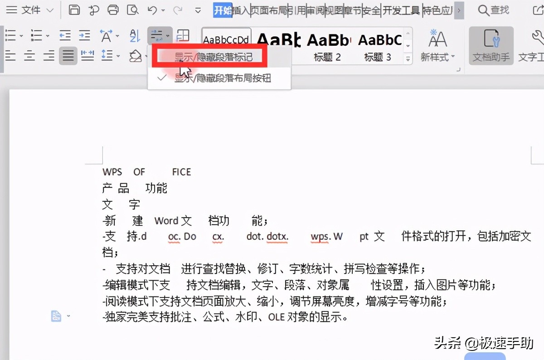
Task: Click the Sort A-Z icon
Action: pyautogui.click(x=135, y=35)
